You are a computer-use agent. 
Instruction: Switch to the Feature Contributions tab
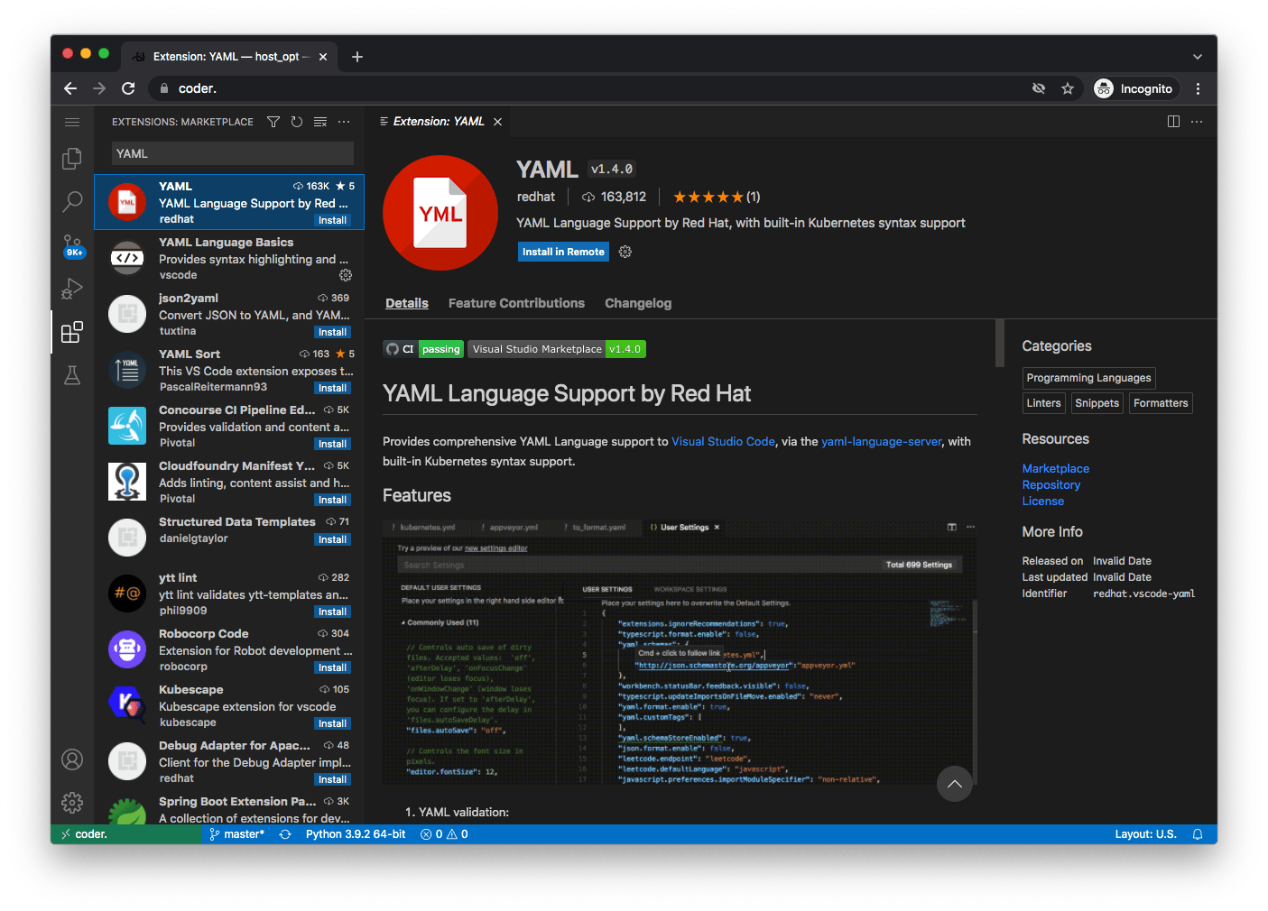pos(516,303)
